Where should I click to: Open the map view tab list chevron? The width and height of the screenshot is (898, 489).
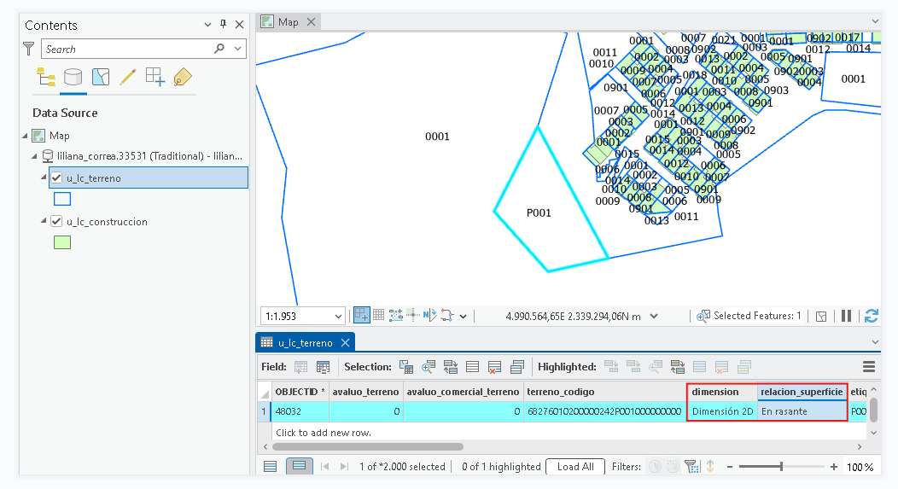(x=874, y=21)
